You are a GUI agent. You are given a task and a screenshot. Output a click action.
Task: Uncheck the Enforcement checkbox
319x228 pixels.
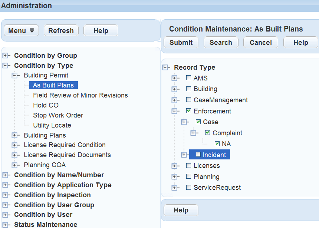pos(188,111)
